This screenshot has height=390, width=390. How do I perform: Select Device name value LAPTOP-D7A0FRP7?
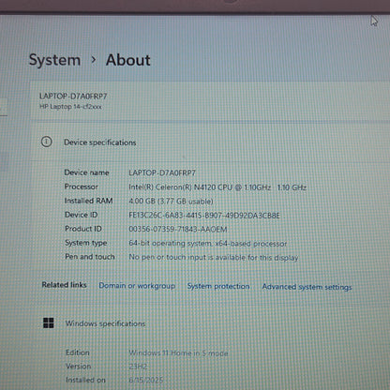(162, 172)
